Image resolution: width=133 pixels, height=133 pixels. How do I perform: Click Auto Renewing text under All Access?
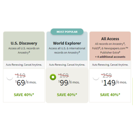point(110,65)
